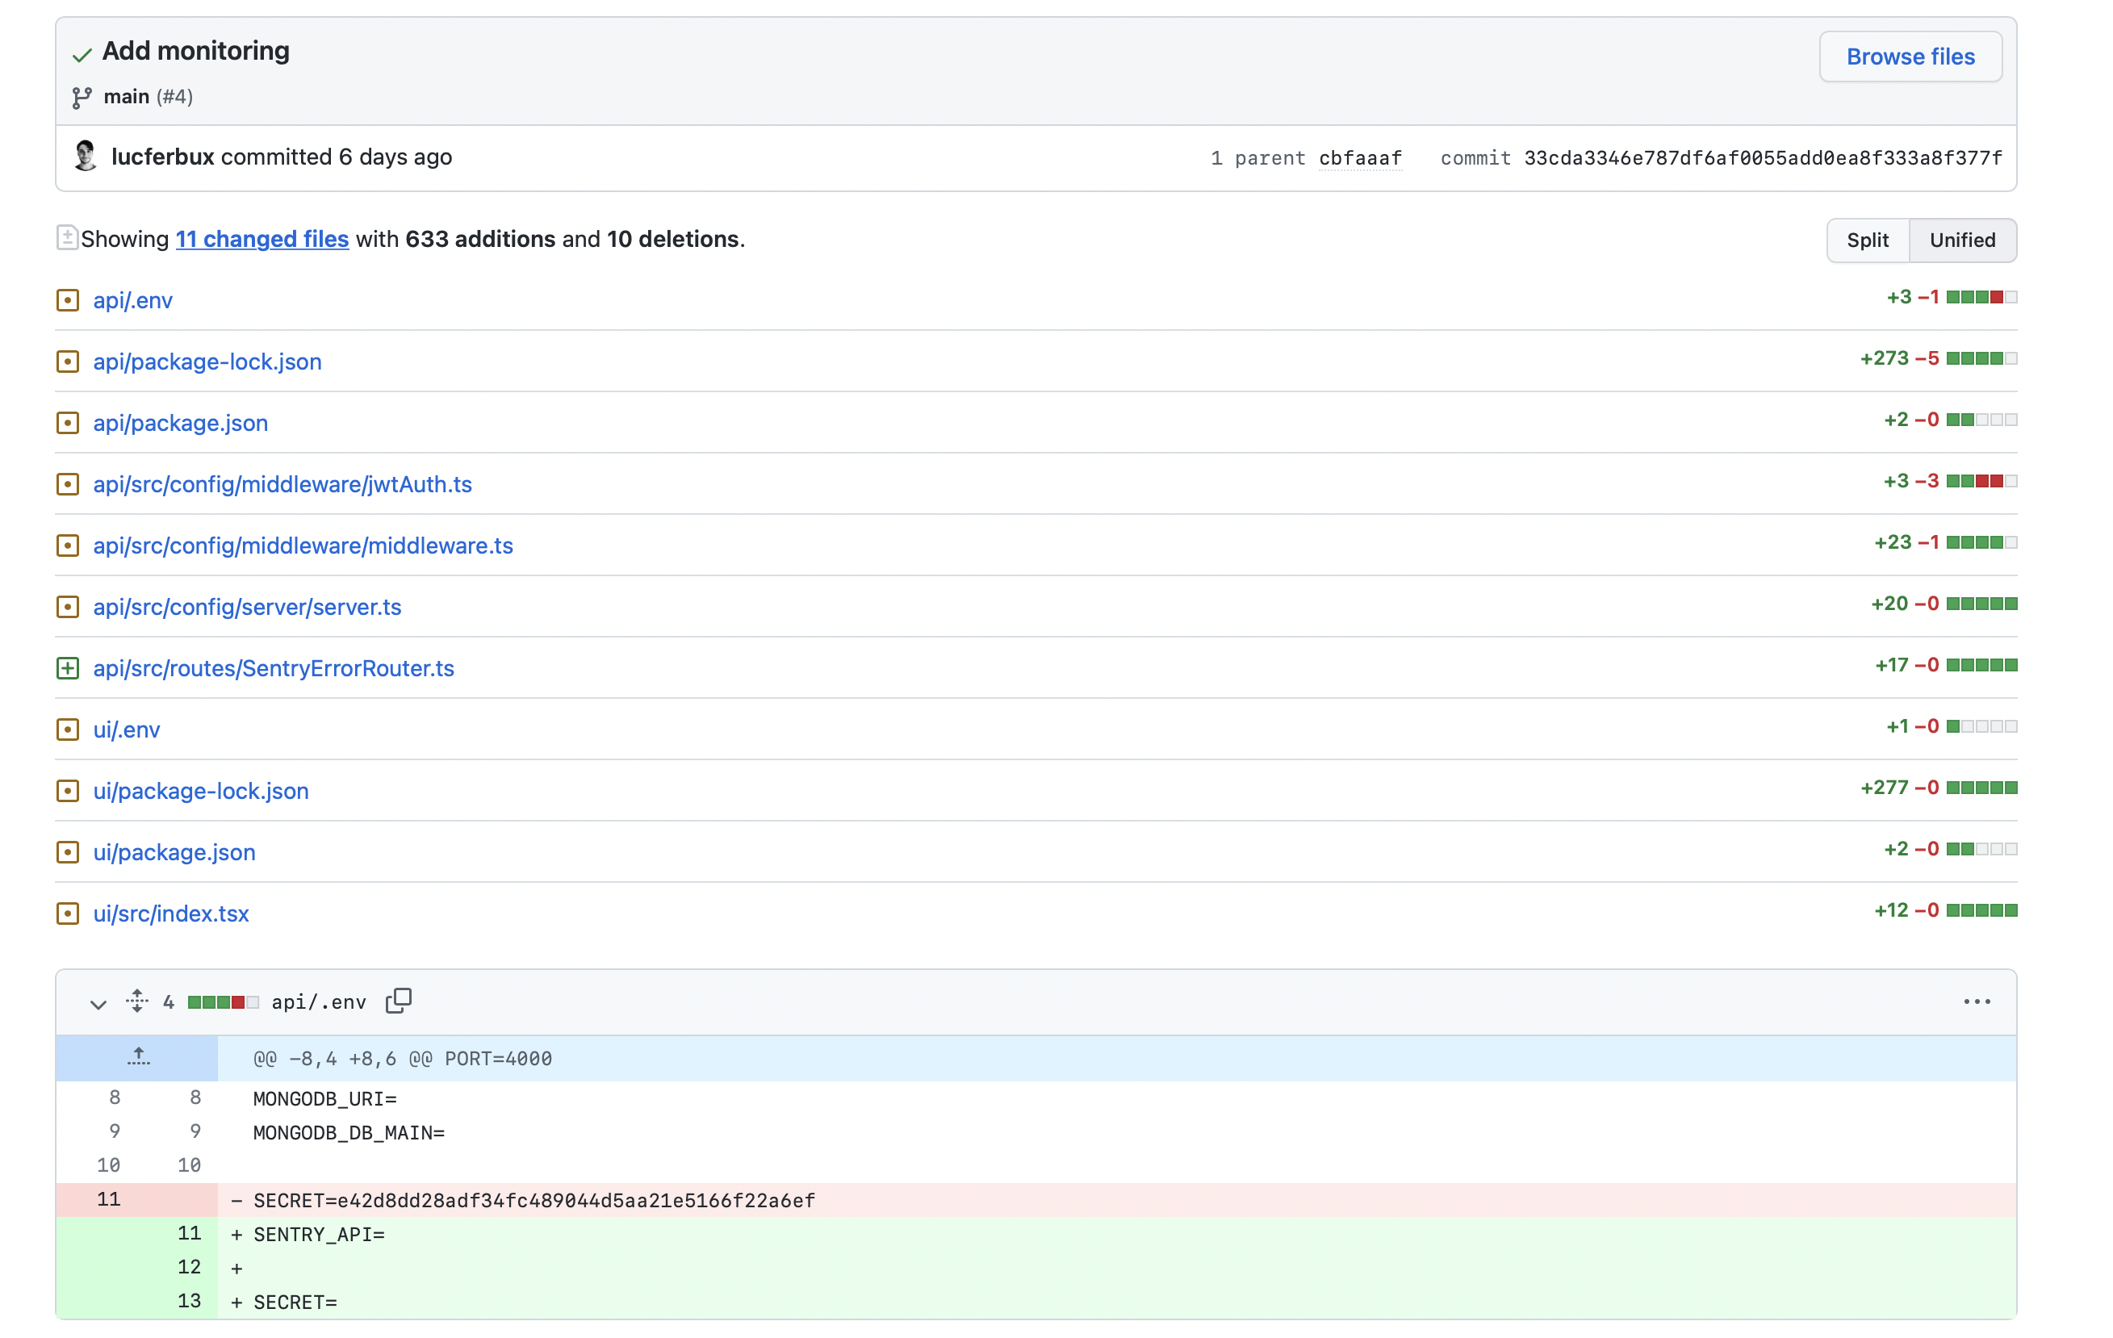2113x1338 pixels.
Task: Click lucferbux's profile avatar
Action: point(84,157)
